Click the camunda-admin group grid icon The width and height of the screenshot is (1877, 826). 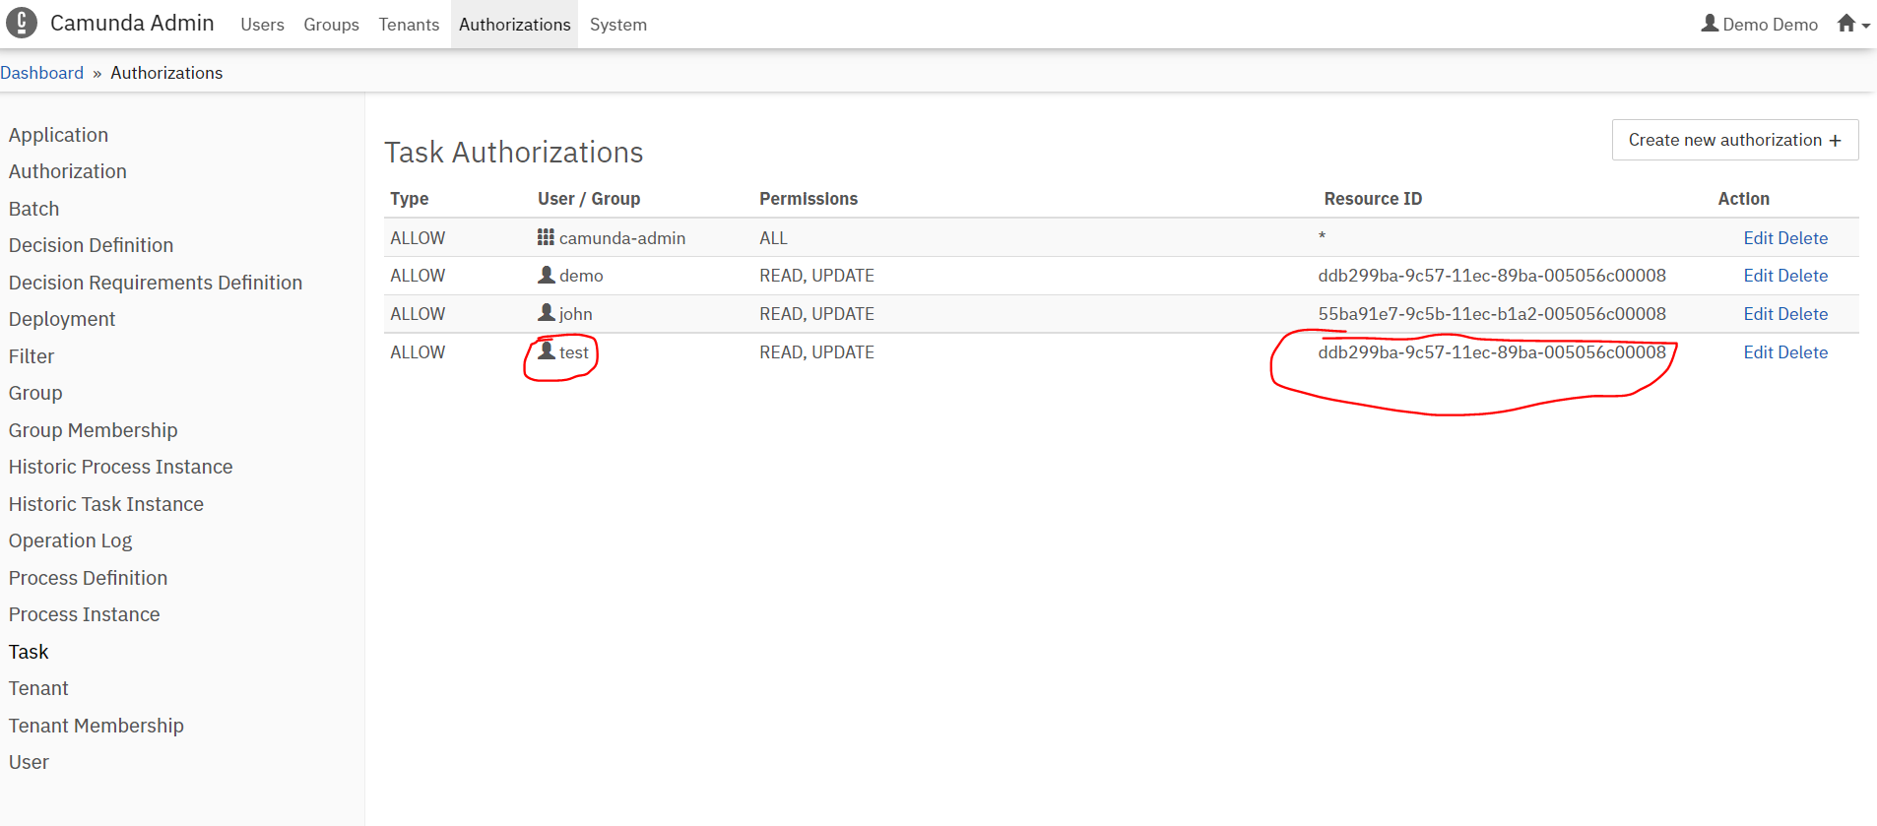546,237
